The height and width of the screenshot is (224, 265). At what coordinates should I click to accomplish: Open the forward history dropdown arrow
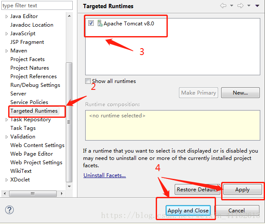[x=249, y=6]
